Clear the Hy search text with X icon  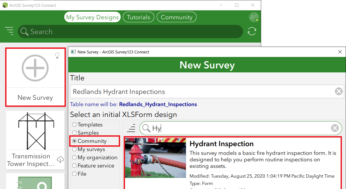[335, 128]
